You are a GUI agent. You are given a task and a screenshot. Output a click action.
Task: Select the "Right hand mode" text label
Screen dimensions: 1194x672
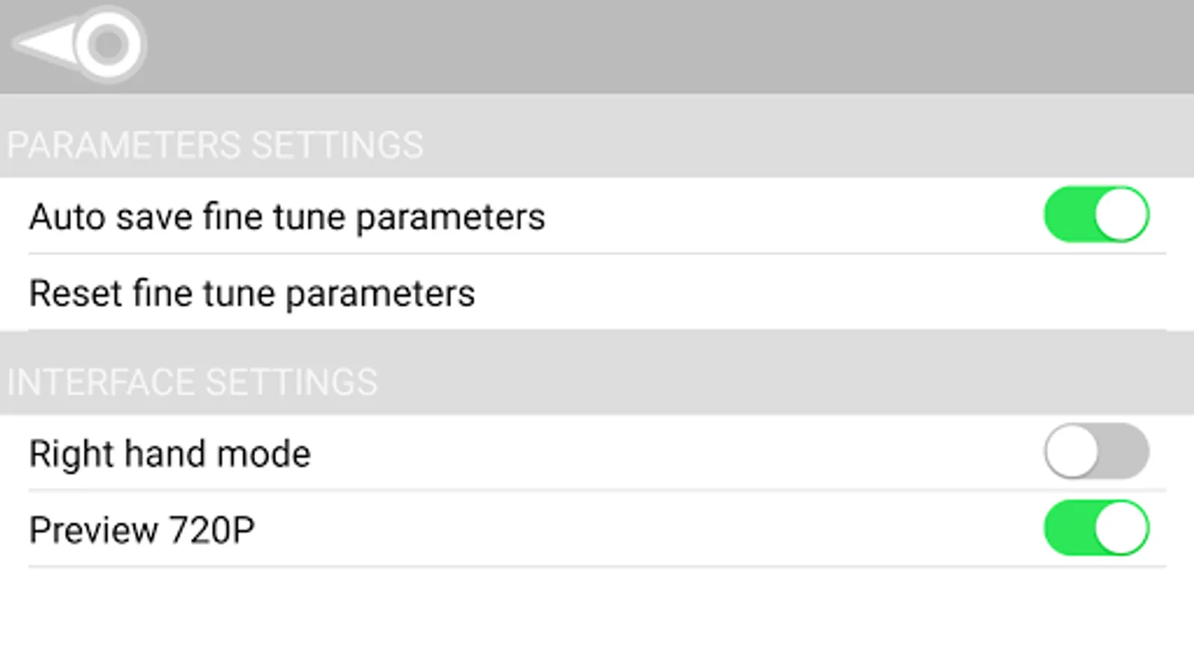click(169, 454)
